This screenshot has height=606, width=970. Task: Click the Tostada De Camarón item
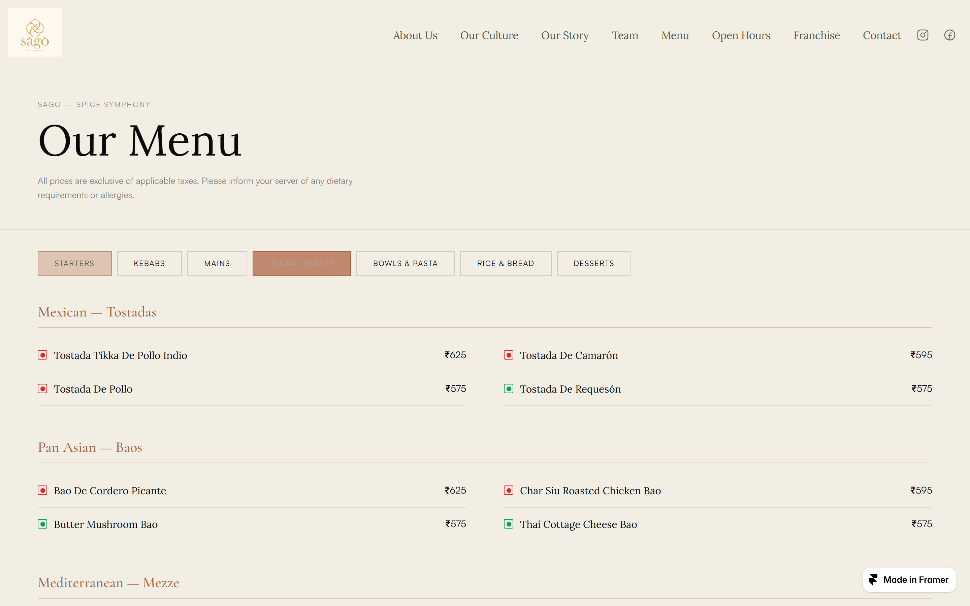tap(569, 355)
